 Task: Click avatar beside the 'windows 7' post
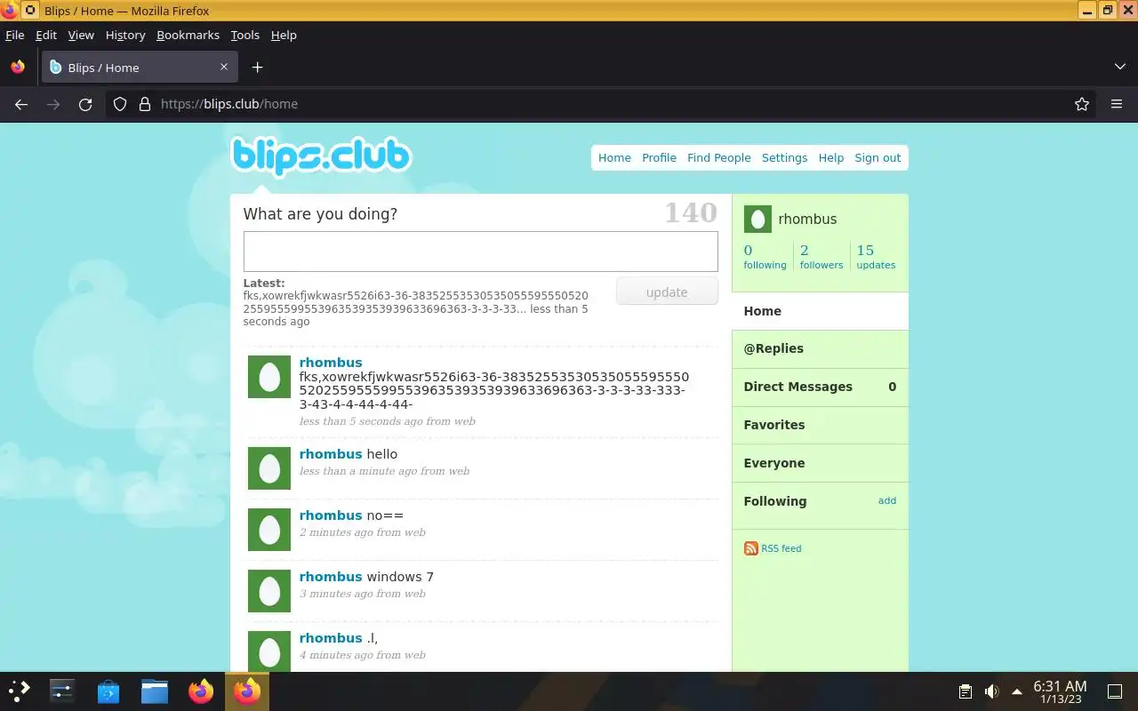[x=269, y=591]
